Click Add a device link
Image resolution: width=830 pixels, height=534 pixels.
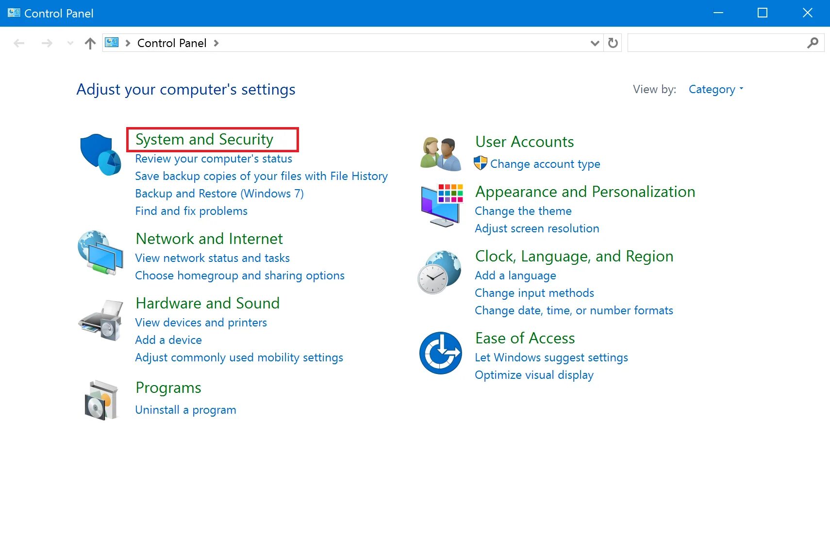coord(168,340)
